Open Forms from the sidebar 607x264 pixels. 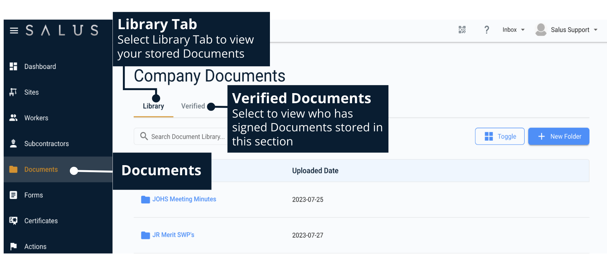[34, 195]
